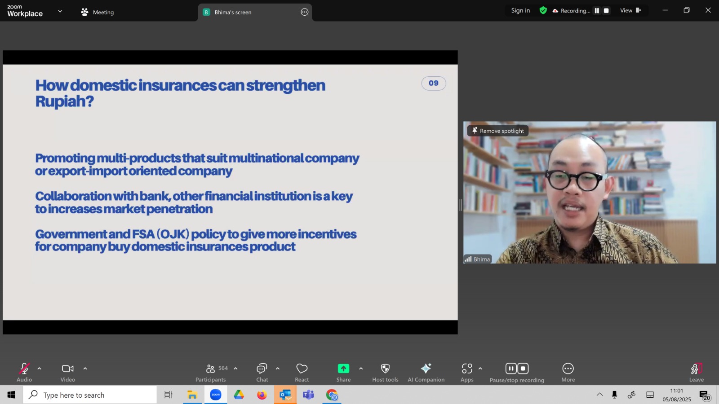Image resolution: width=719 pixels, height=404 pixels.
Task: Click the Windows search box
Action: (90, 395)
